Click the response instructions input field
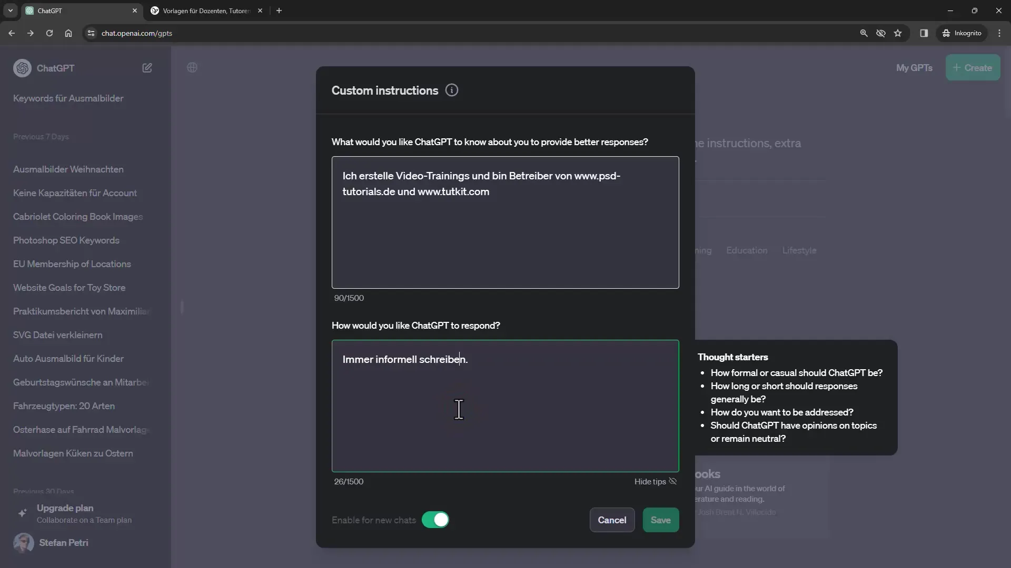Screen dimensions: 1011x568 click(x=505, y=405)
